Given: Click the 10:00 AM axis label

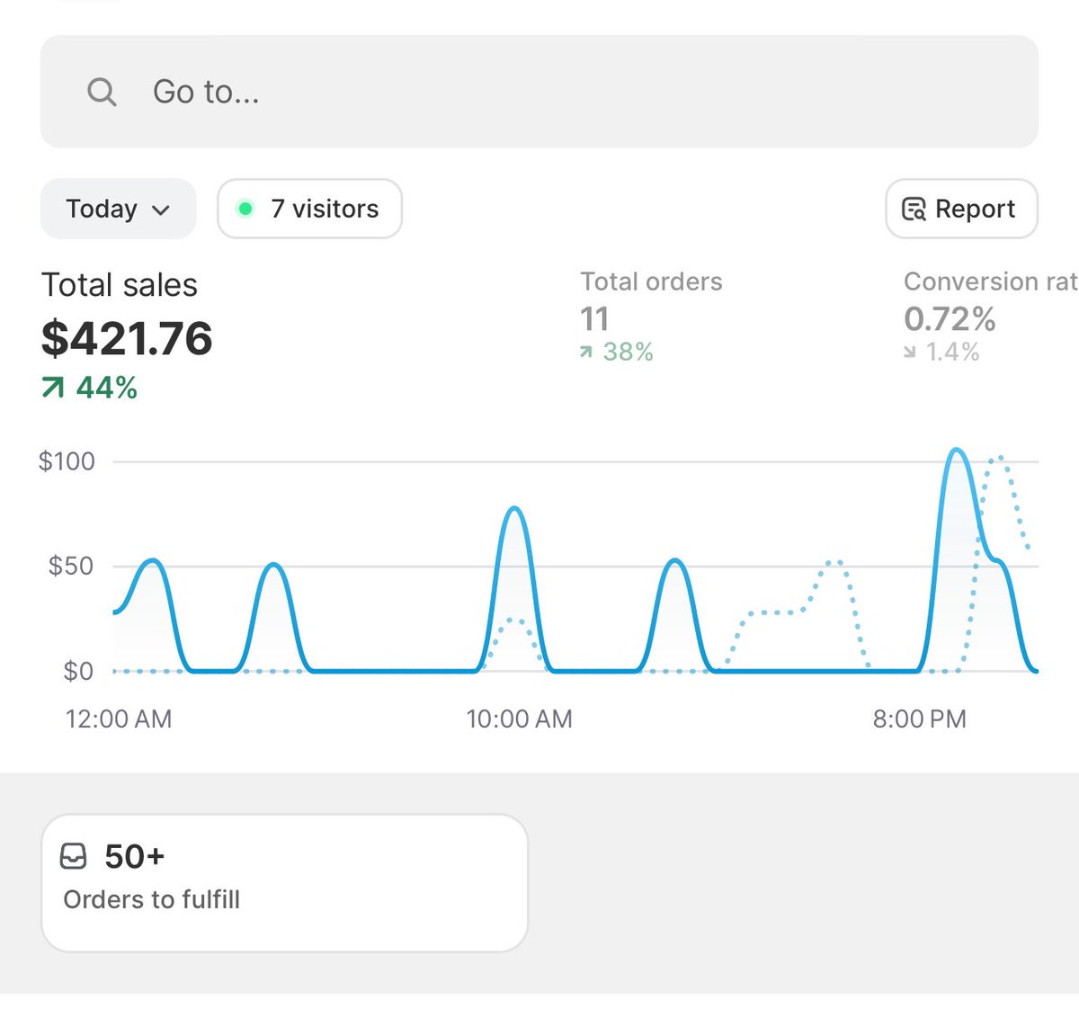Looking at the screenshot, I should [519, 719].
